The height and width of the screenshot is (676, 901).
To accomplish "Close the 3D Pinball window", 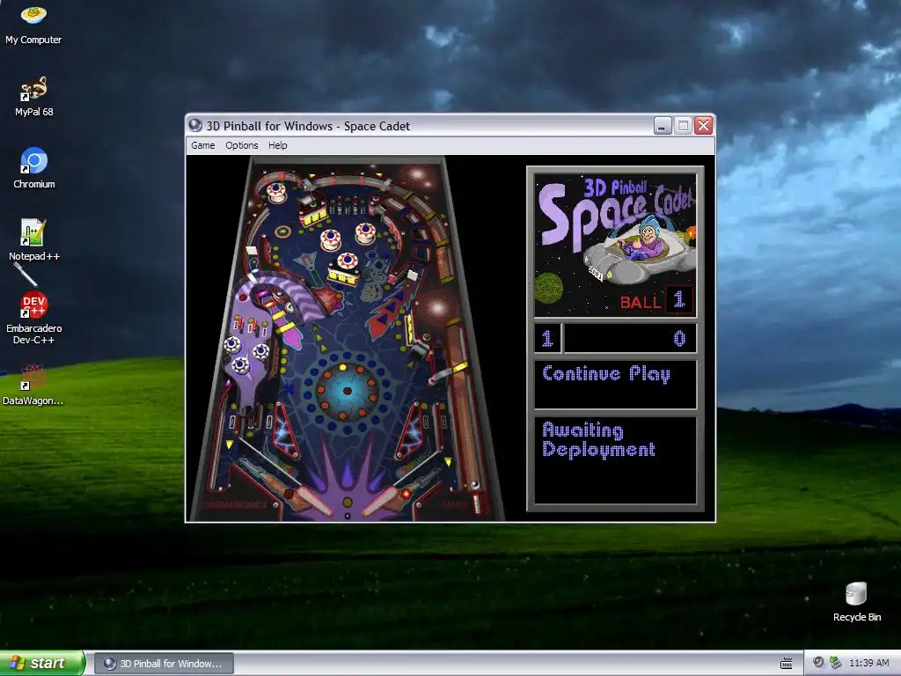I will (703, 126).
